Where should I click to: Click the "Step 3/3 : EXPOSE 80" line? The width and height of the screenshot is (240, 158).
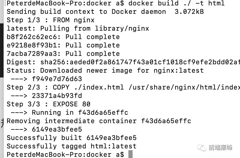[x=48, y=104]
